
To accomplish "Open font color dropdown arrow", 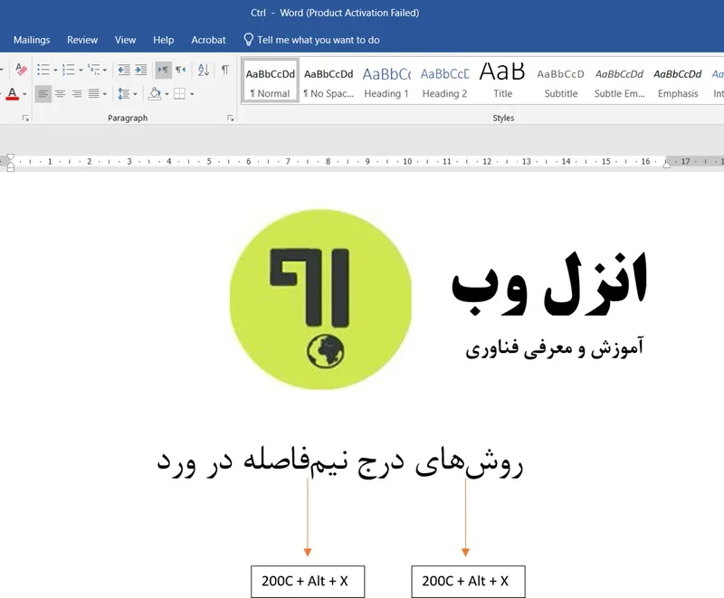I will [x=25, y=94].
